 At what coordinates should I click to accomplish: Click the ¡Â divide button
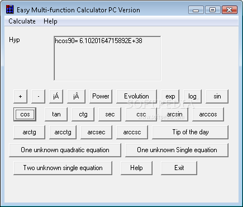[x=76, y=96]
